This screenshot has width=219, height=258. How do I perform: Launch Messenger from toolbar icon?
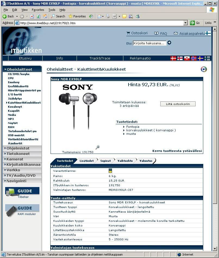pyautogui.click(x=137, y=16)
